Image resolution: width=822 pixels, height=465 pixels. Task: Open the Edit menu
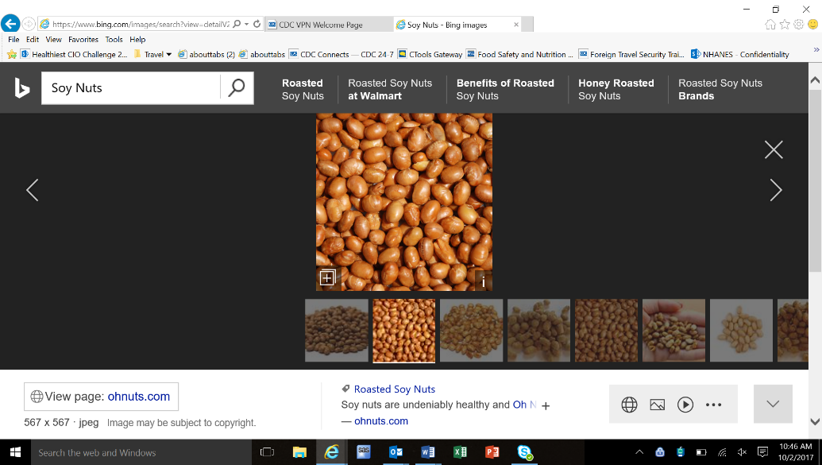[x=33, y=40]
